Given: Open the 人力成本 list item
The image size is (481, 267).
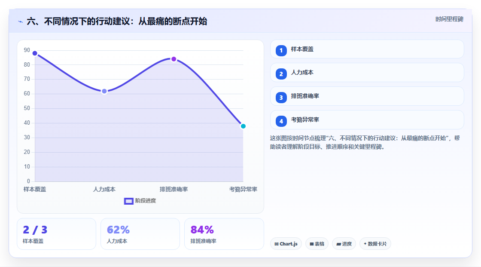Looking at the screenshot, I should click(367, 73).
